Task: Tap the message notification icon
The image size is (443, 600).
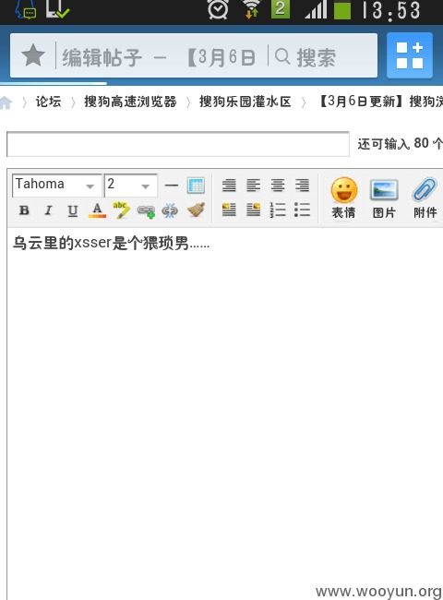Action: tap(26, 10)
